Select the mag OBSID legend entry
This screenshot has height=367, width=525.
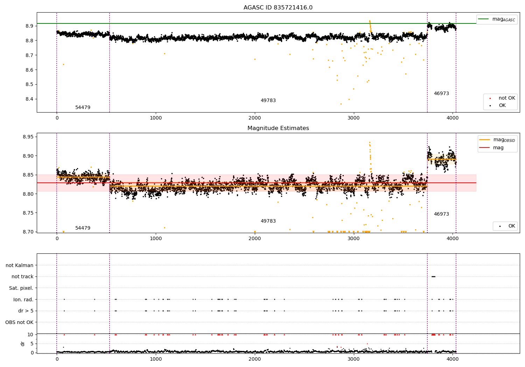click(497, 140)
